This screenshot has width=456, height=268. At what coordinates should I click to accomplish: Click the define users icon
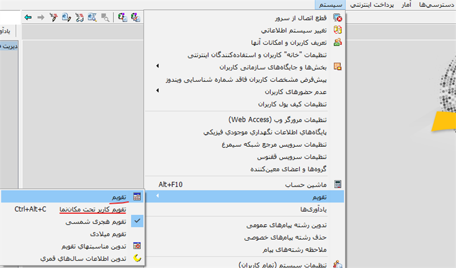[x=337, y=42]
